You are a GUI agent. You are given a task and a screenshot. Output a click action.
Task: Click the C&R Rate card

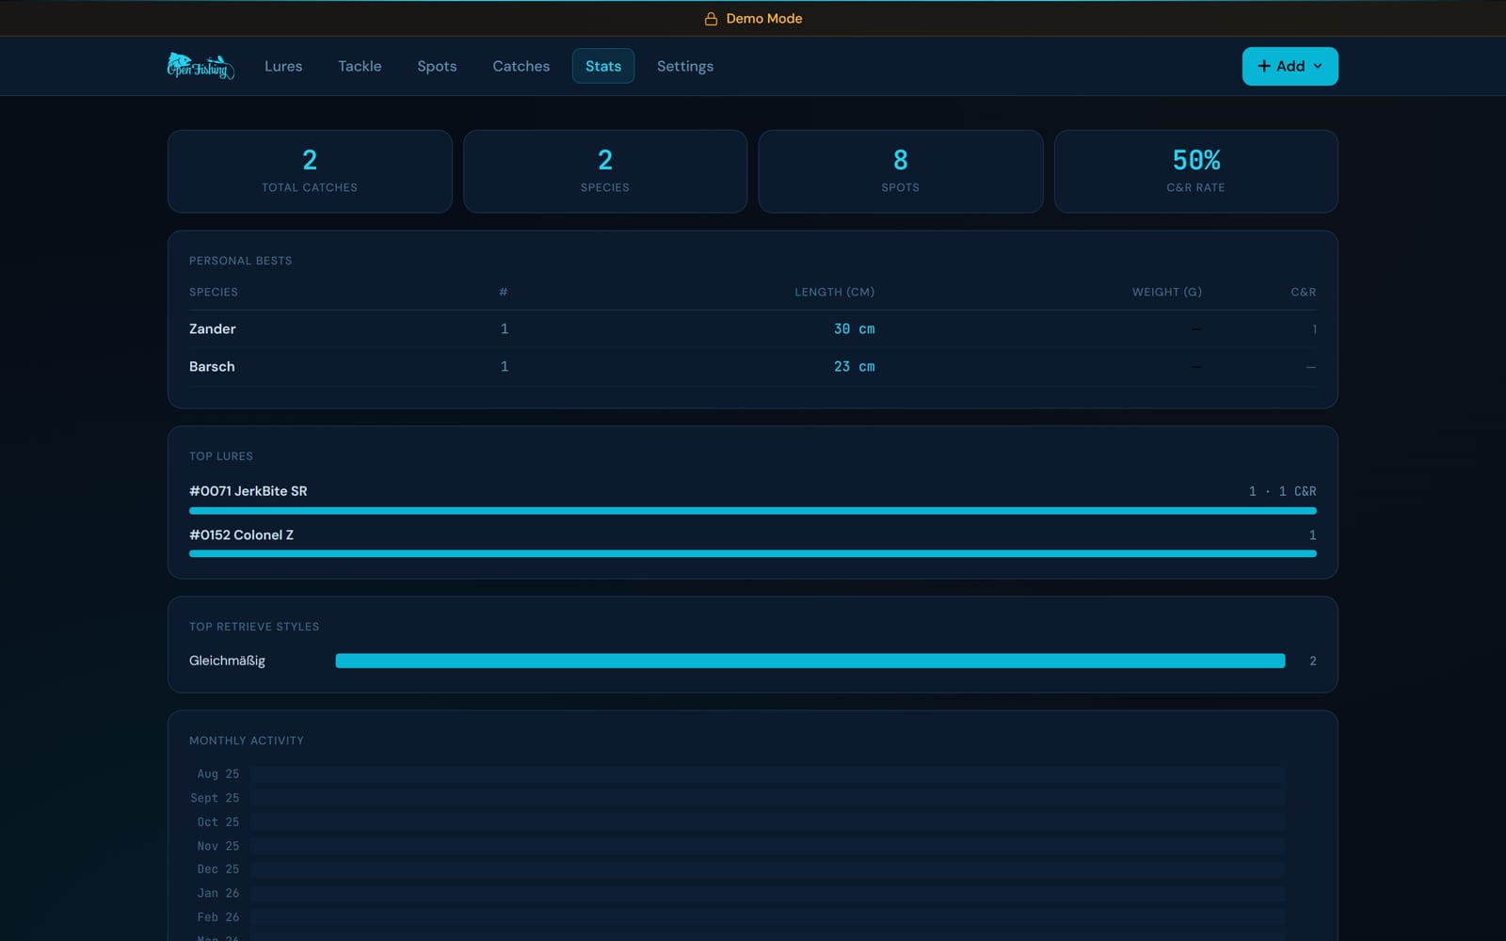[x=1196, y=171]
